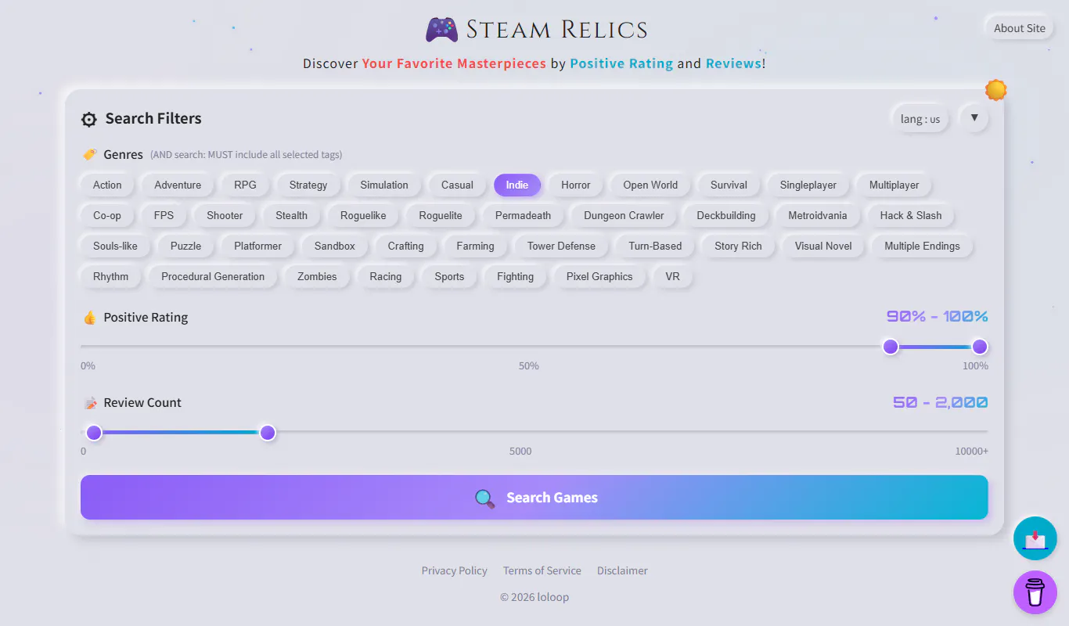Toggle the Adventure genre tag

(178, 185)
